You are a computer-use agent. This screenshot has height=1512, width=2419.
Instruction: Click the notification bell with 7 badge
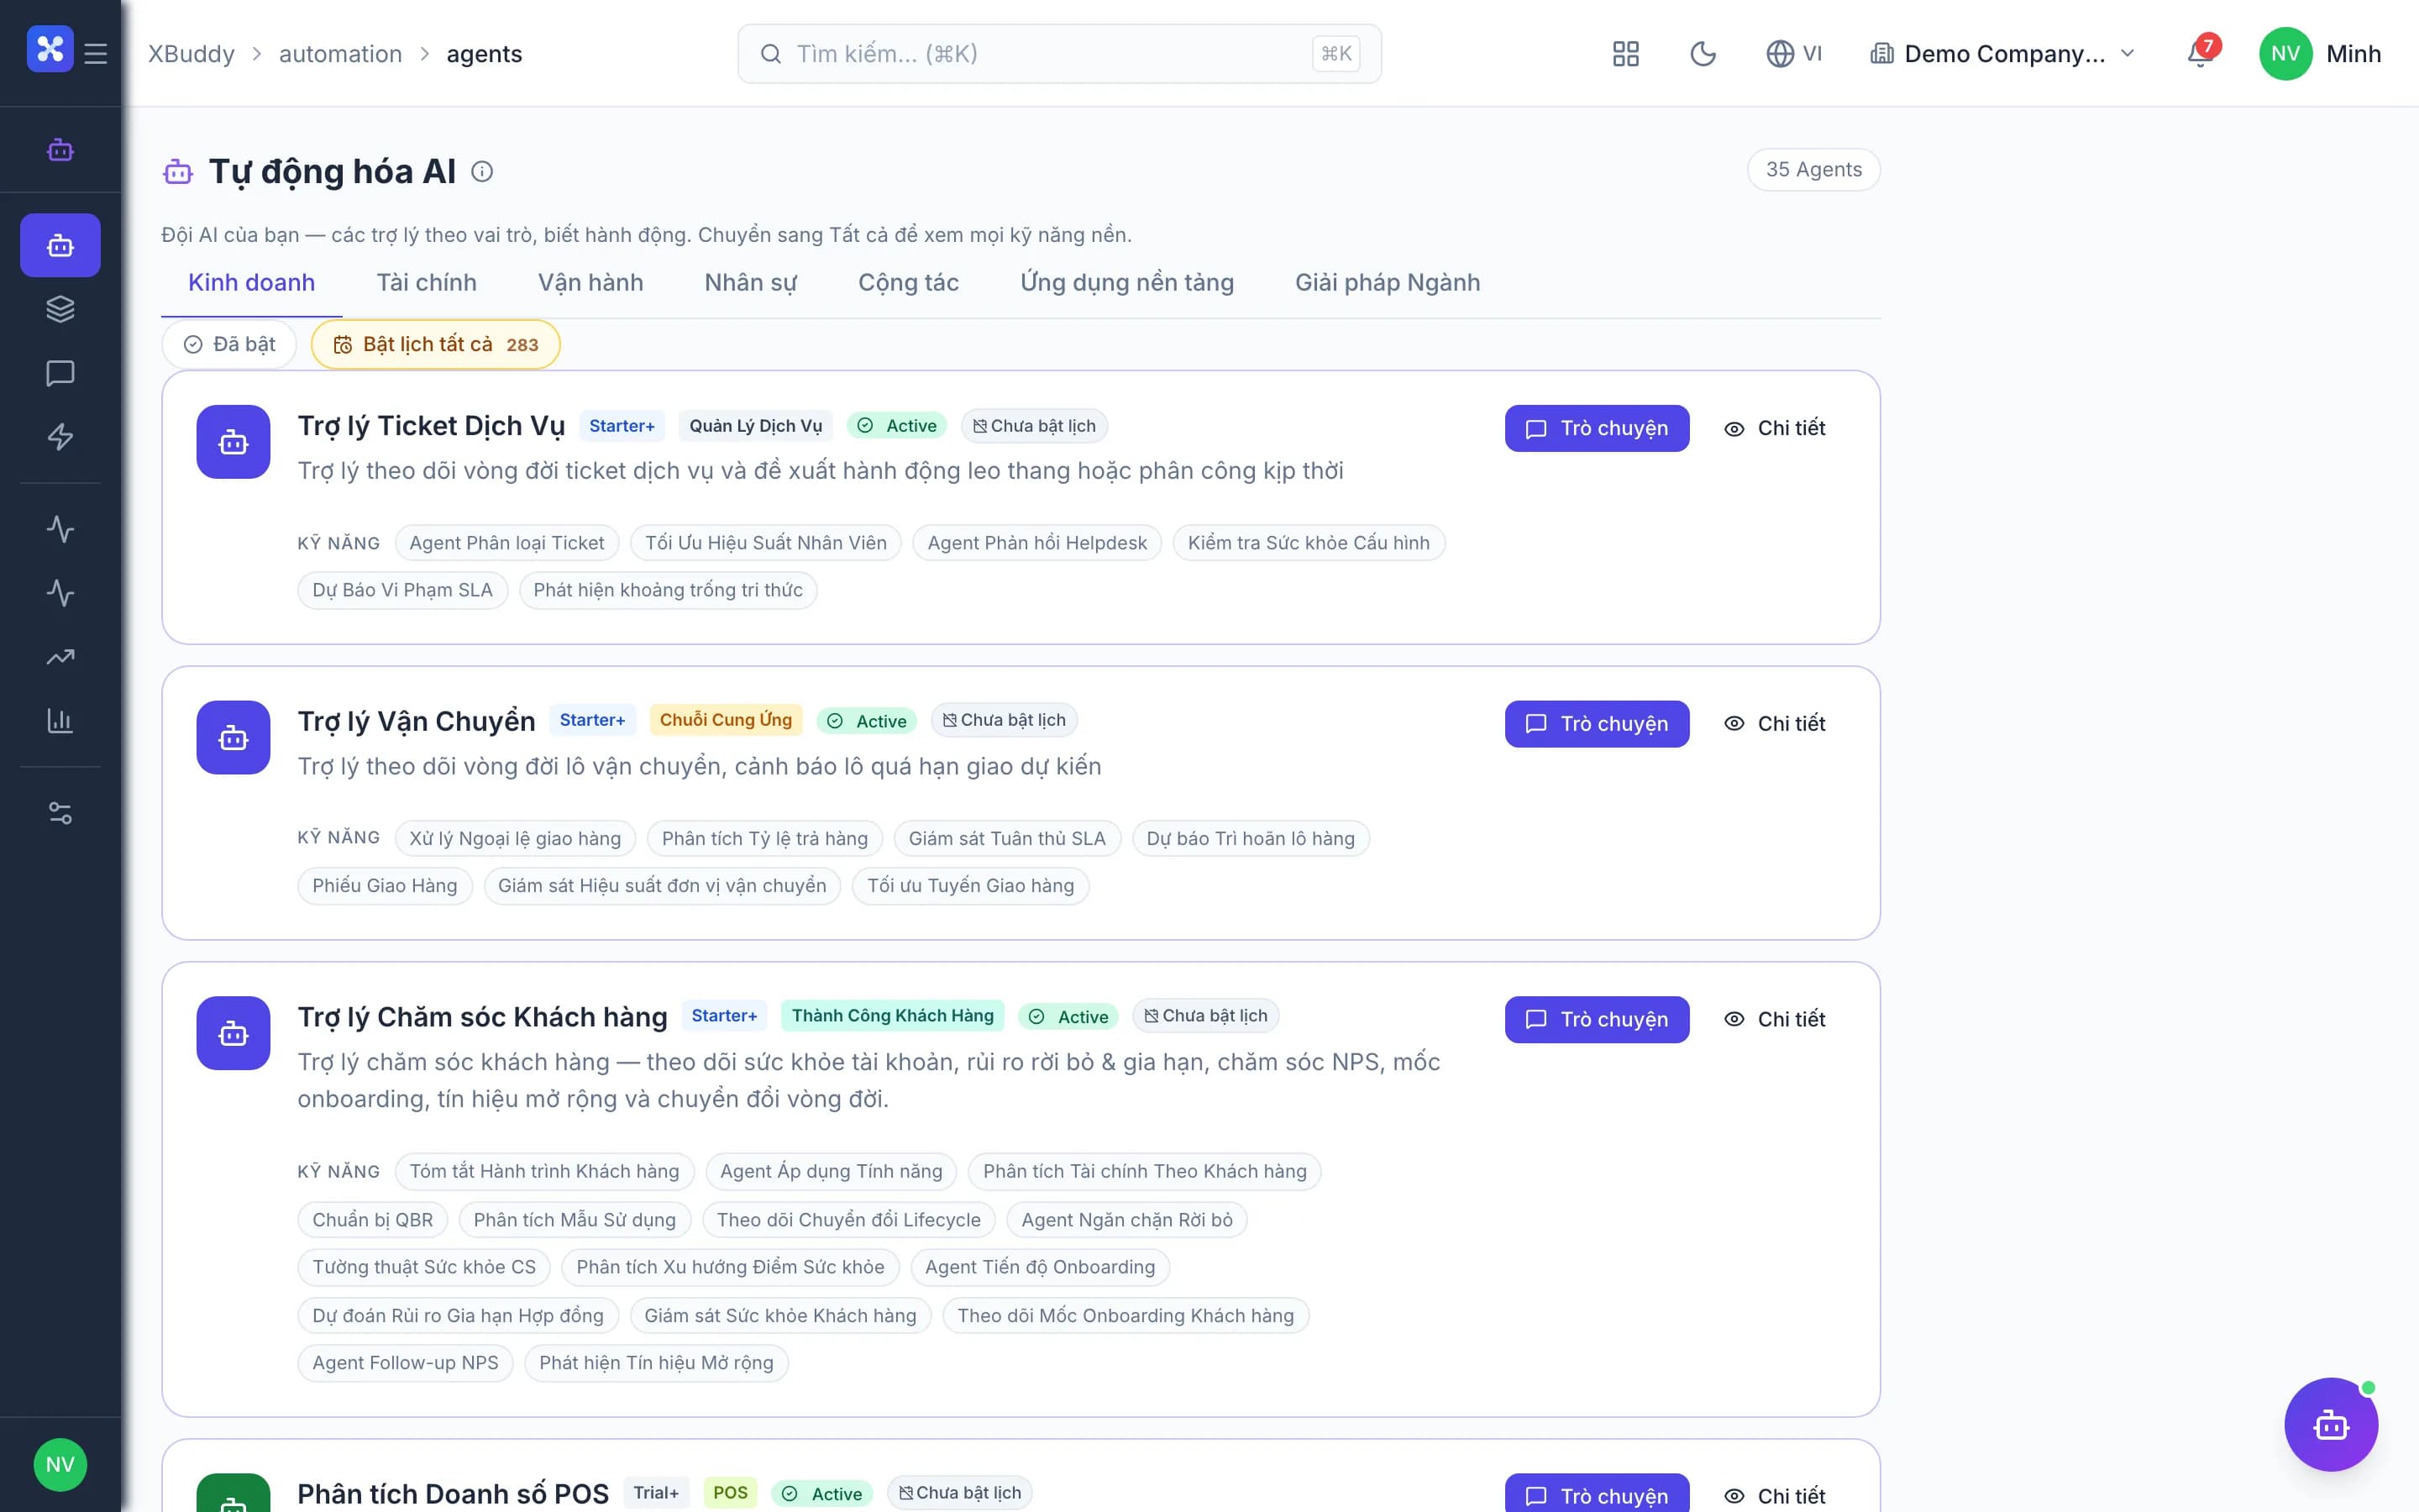tap(2201, 52)
